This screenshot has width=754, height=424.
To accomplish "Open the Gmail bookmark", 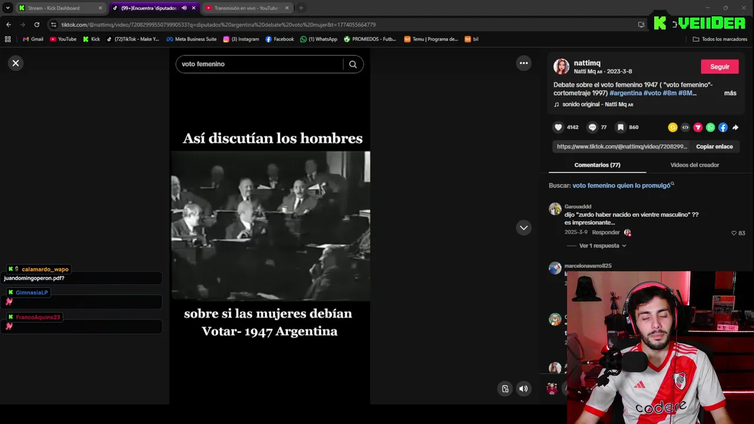I will pos(33,39).
